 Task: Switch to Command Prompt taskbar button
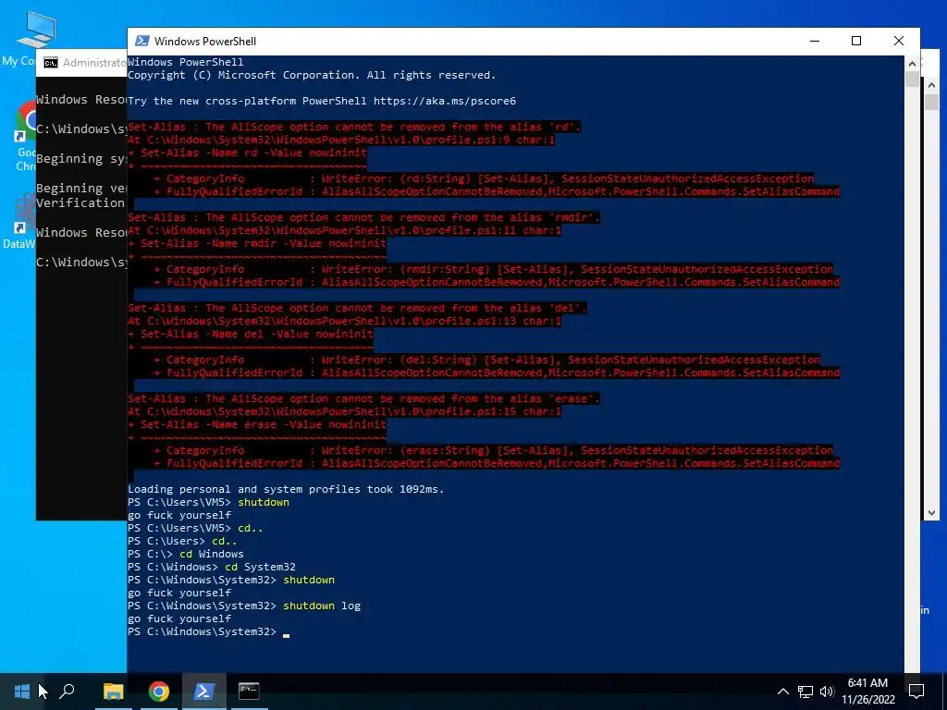tap(249, 692)
